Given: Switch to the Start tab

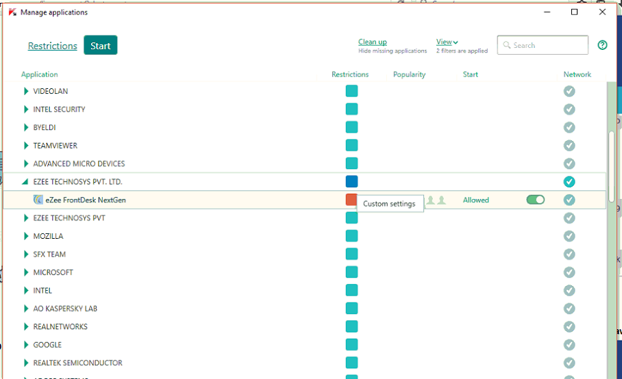Looking at the screenshot, I should tap(101, 45).
